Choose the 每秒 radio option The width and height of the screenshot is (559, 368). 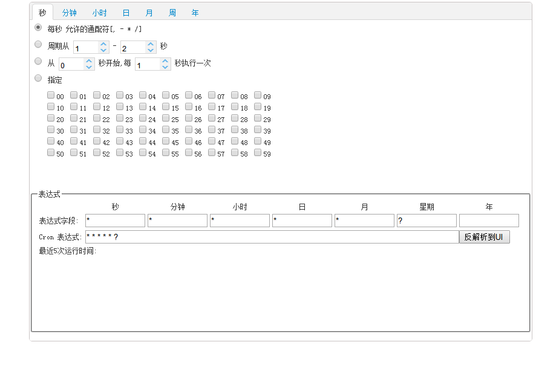coord(38,27)
